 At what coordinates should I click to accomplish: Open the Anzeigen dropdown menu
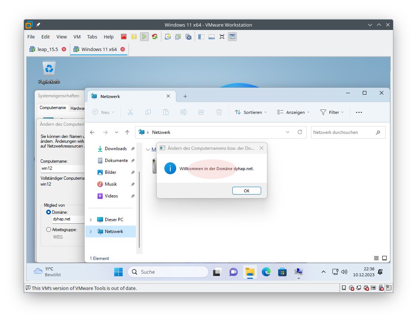tap(293, 112)
